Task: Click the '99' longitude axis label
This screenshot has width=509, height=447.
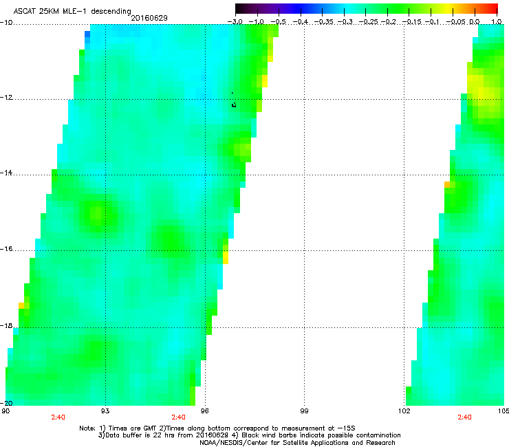Action: 304,411
